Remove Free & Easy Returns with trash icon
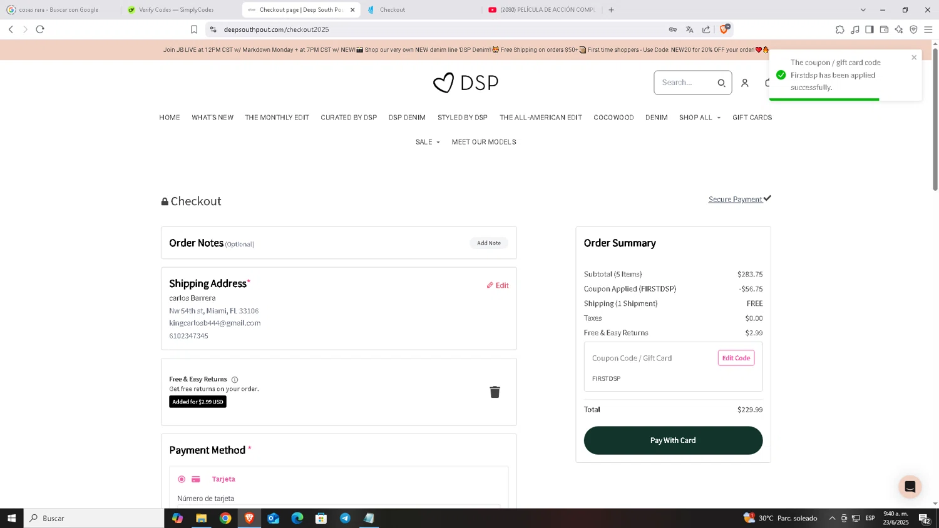Viewport: 939px width, 528px height. click(495, 392)
